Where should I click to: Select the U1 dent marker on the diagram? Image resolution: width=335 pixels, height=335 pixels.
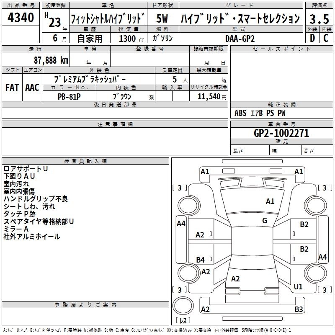[298, 287]
